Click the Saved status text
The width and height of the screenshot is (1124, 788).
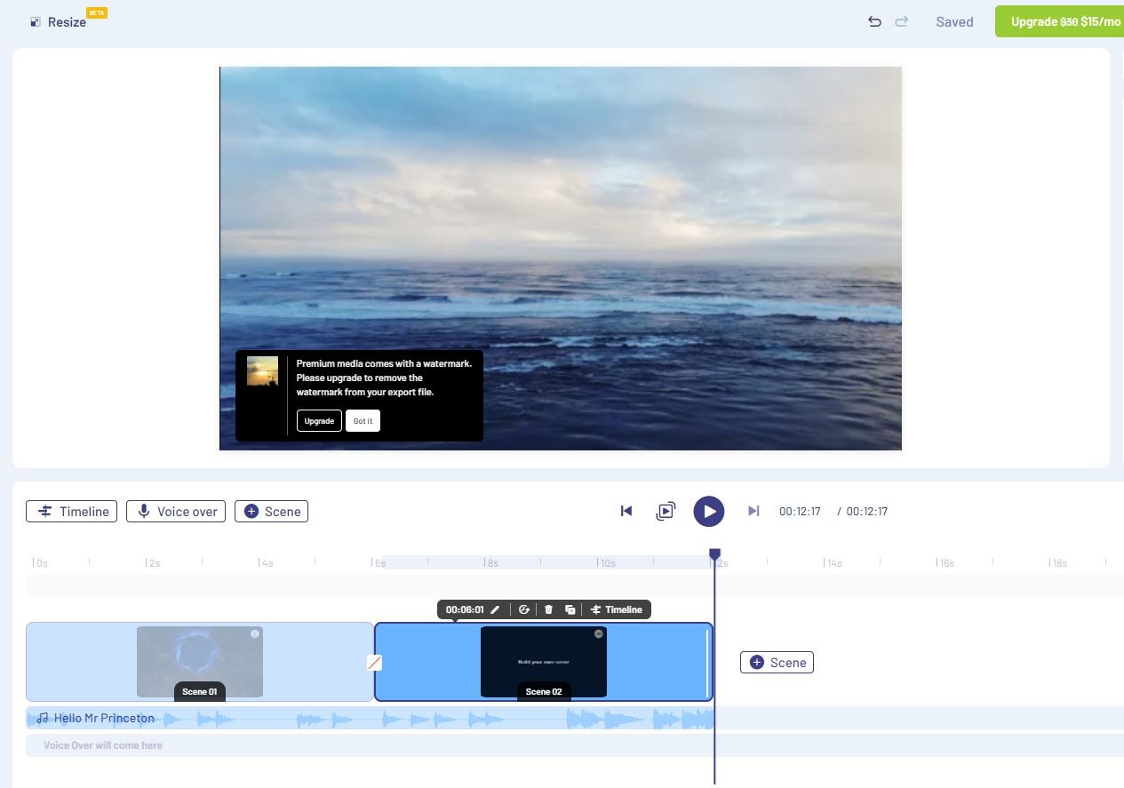(954, 21)
